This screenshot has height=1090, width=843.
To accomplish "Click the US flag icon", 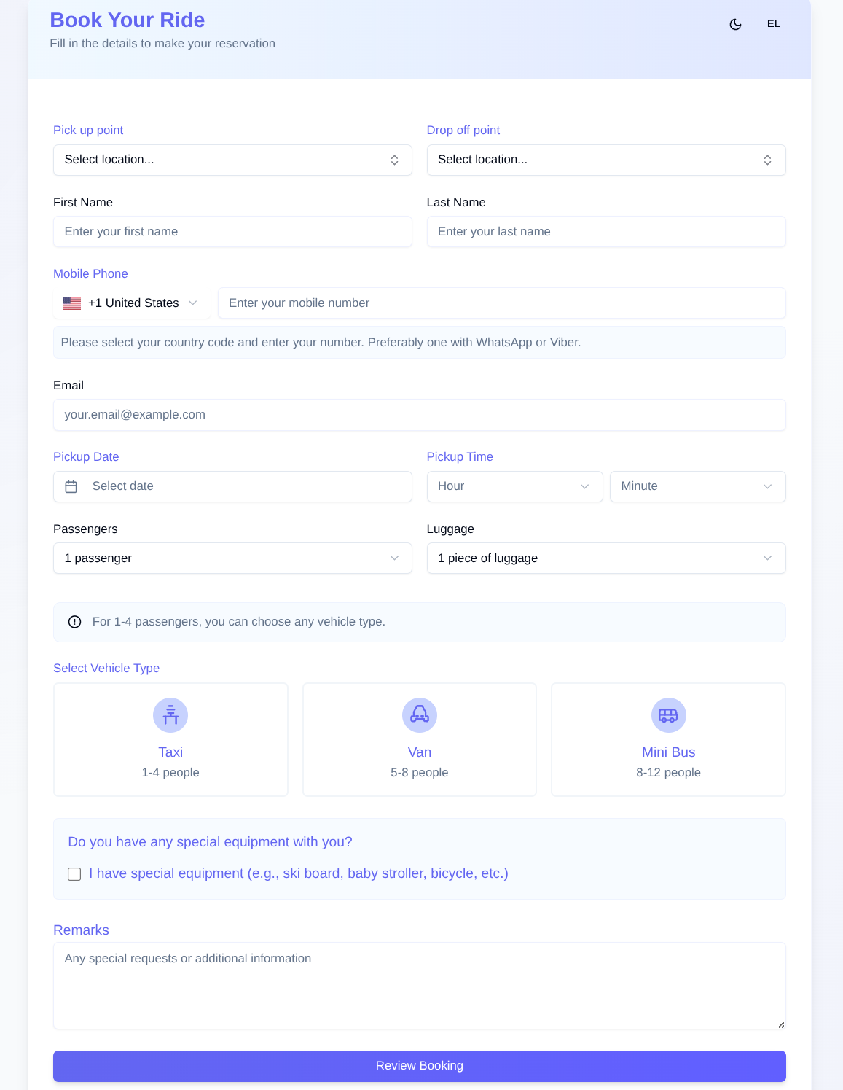I will pyautogui.click(x=72, y=303).
